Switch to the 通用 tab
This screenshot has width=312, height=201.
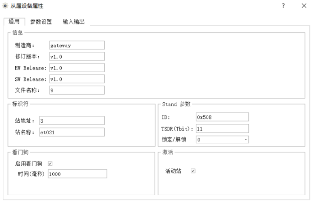[x=14, y=22]
